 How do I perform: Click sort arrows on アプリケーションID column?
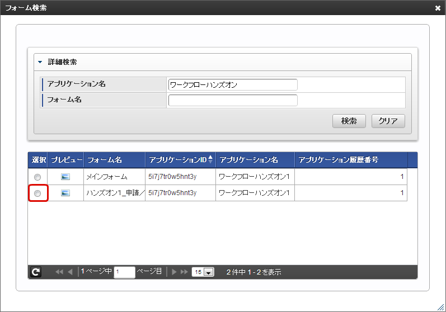click(x=210, y=159)
